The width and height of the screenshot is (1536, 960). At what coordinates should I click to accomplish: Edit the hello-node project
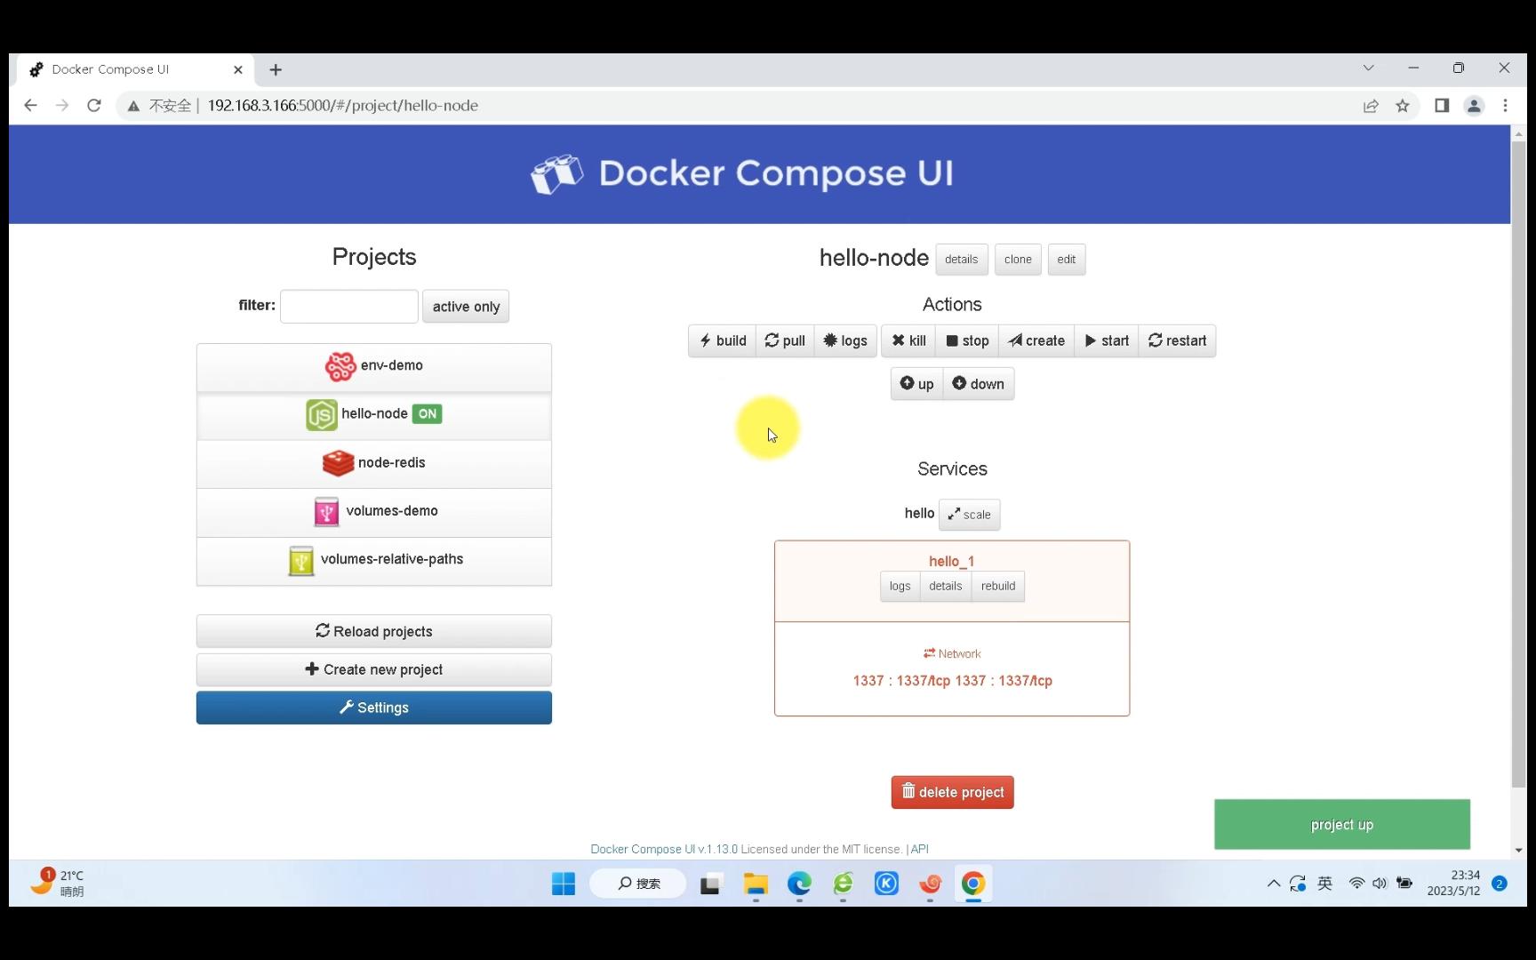(x=1067, y=260)
